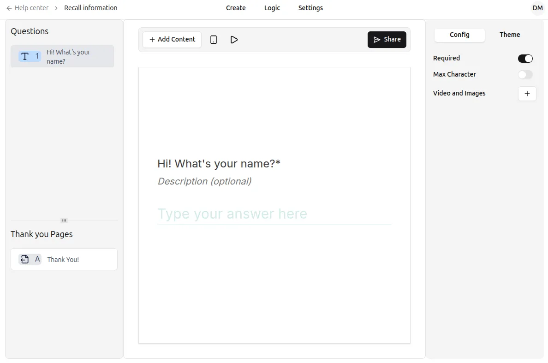
Task: Switch to the Theme tab
Action: pos(509,35)
